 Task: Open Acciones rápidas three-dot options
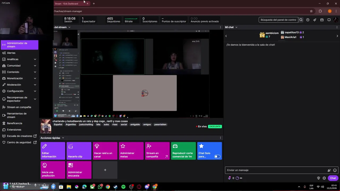(x=220, y=138)
